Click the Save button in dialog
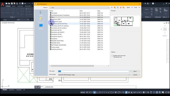This screenshot has height=96, width=170. point(135,71)
